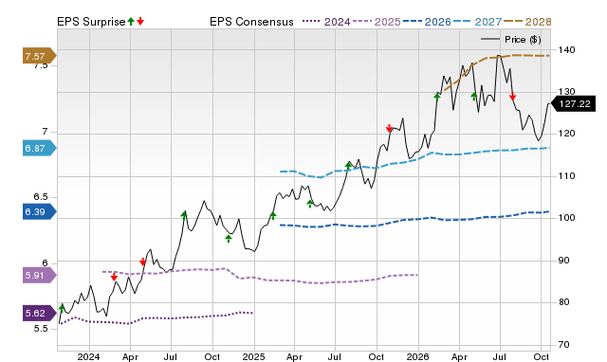Click the 6.5 label on the EPS axis
Viewport: 607px width, 362px height.
pyautogui.click(x=40, y=197)
